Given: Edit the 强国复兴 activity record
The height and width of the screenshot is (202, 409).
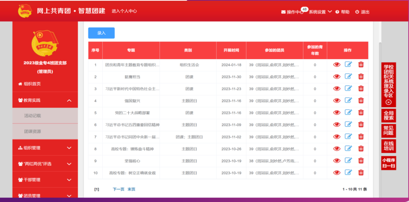Looking at the screenshot, I should click(x=348, y=101).
